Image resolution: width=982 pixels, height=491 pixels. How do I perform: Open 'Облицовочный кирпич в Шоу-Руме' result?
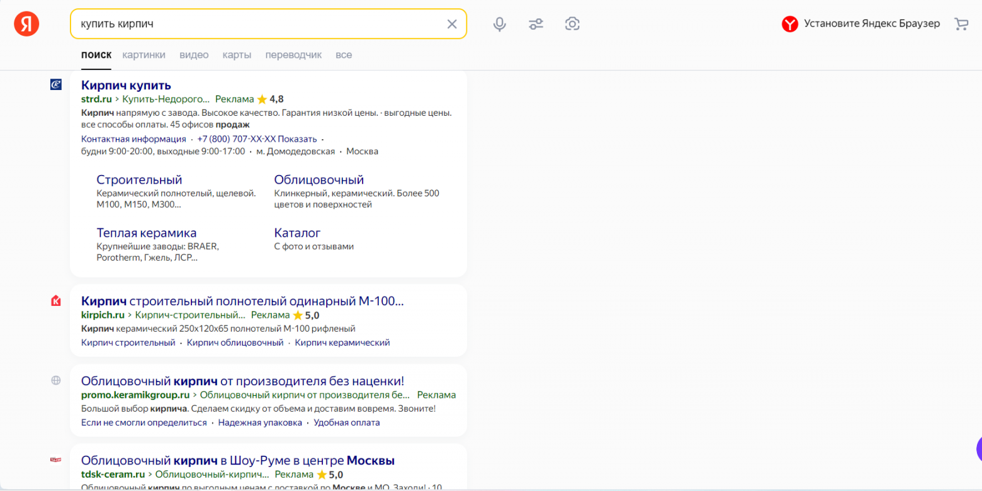tap(238, 461)
